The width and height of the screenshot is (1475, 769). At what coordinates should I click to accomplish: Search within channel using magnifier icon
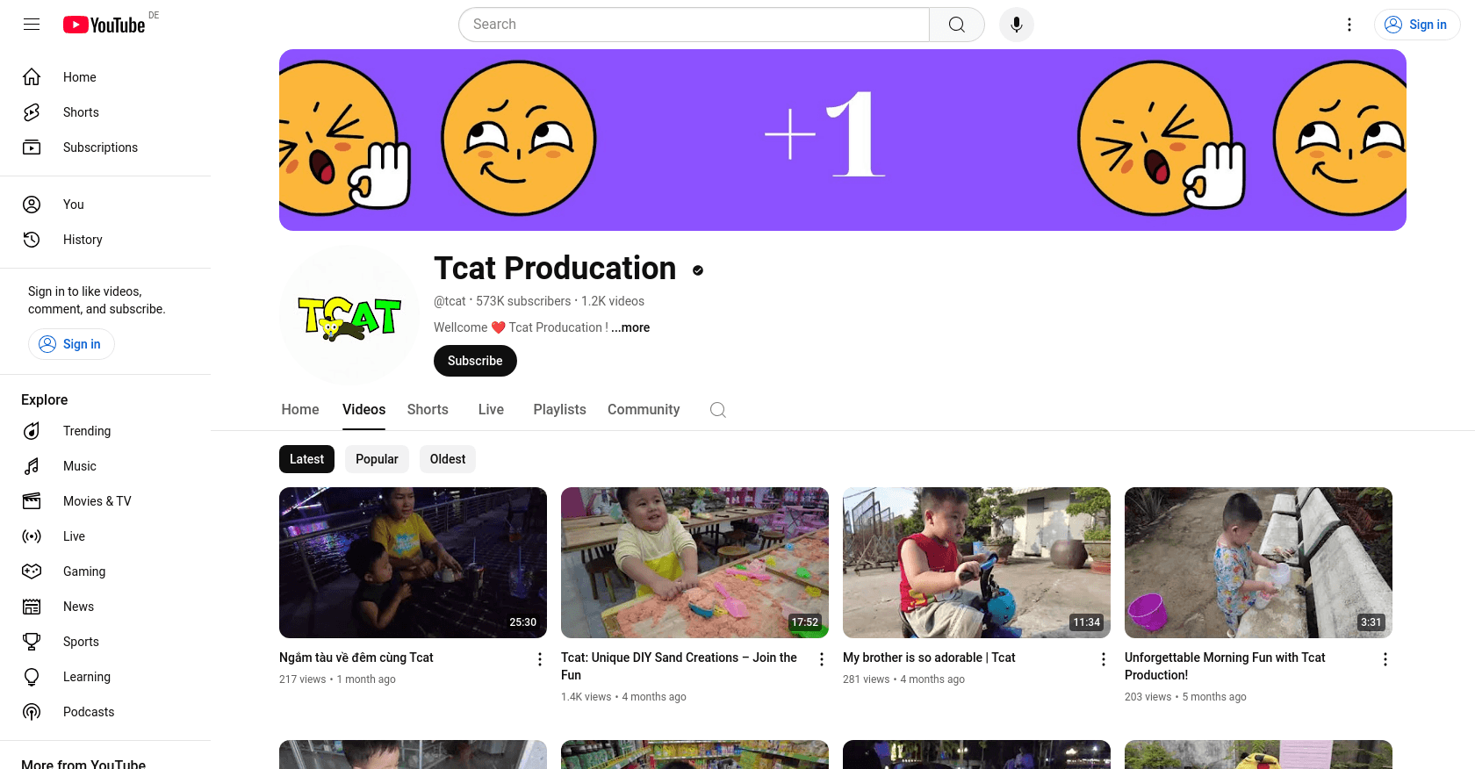pos(717,410)
